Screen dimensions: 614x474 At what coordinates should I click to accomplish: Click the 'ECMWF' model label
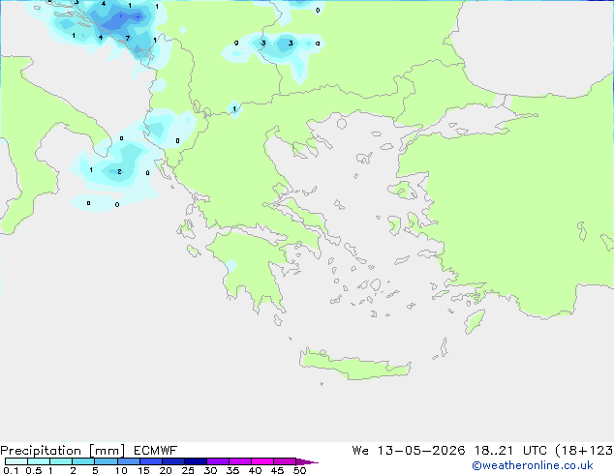[156, 451]
